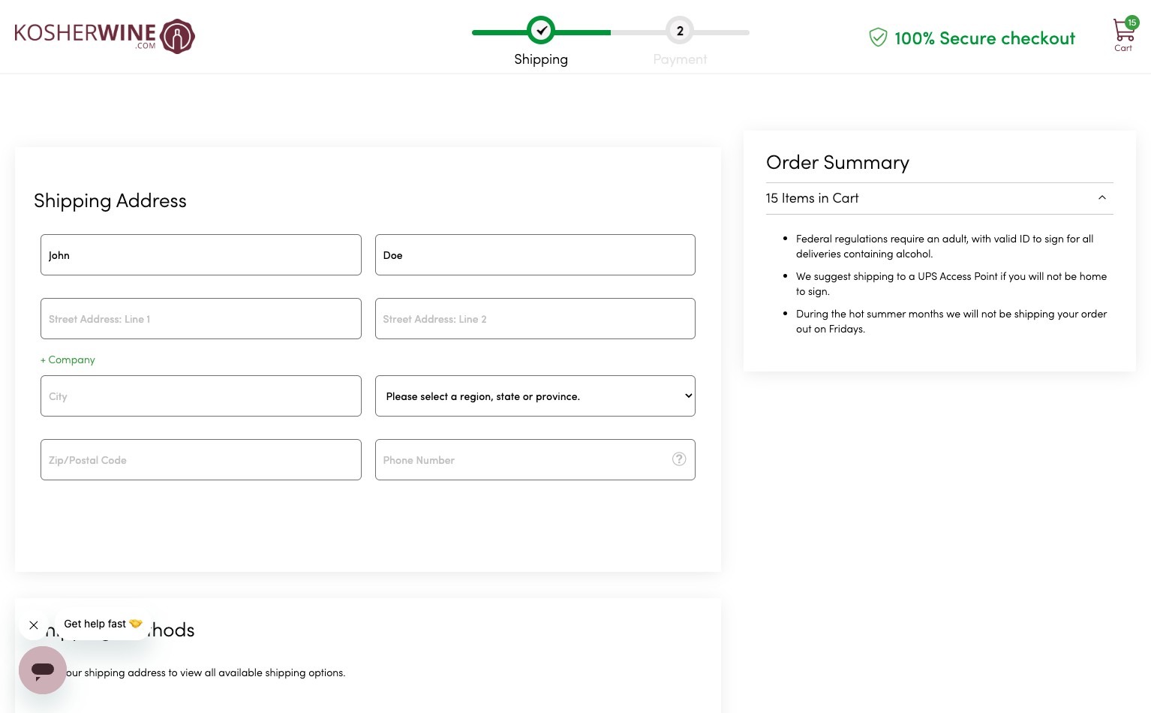Viewport: 1151px width, 713px height.
Task: Focus the Street Address: Line 1 field
Action: 201,319
